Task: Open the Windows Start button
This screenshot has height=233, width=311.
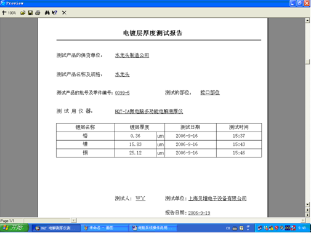Action: coord(14,227)
